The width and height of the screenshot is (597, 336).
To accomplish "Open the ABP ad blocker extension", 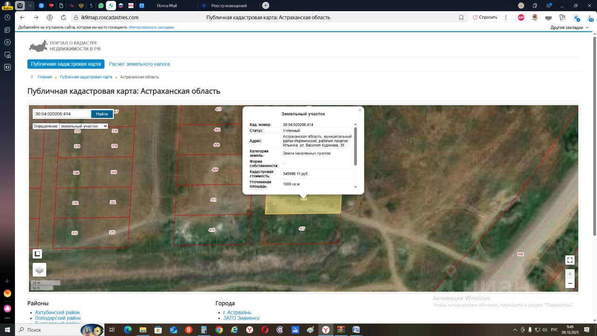I will 521,17.
